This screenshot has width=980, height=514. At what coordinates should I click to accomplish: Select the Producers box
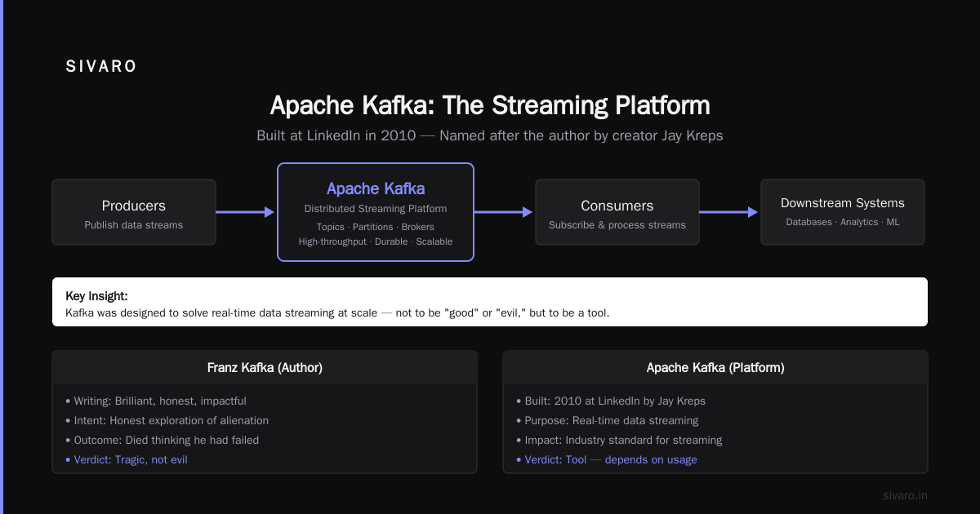[134, 212]
